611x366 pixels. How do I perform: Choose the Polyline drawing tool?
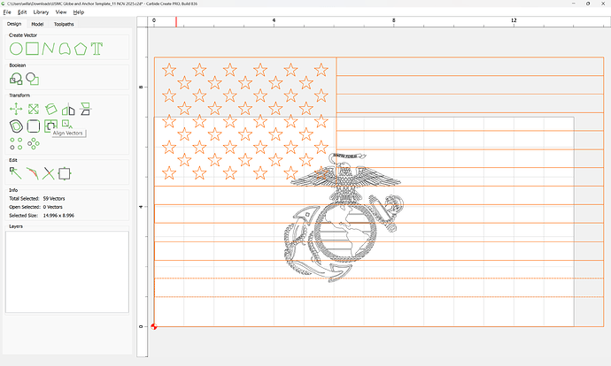tap(48, 47)
